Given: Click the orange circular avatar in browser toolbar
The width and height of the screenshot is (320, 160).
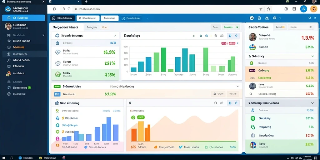Looking at the screenshot, I should click(313, 9).
